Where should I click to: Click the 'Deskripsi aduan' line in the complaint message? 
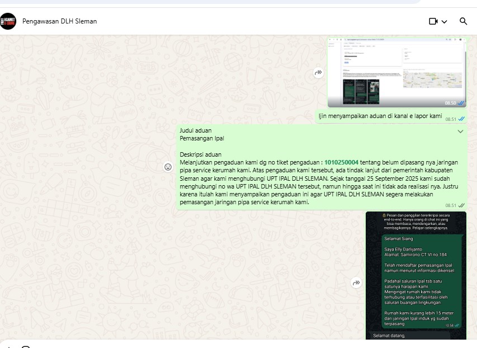[201, 154]
